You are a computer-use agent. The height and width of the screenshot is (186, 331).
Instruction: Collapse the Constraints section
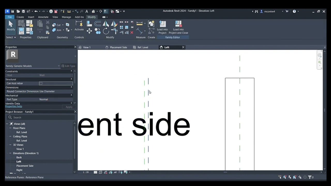pyautogui.click(x=71, y=71)
